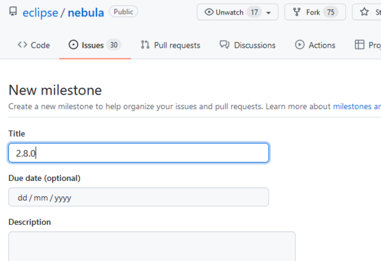Screen dimensions: 381x261
Task: Click the Due date (optional) label
Action: click(44, 178)
